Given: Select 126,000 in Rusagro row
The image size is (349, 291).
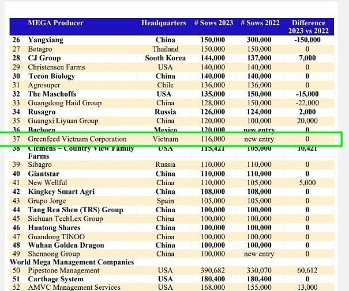Looking at the screenshot, I should pyautogui.click(x=213, y=112).
